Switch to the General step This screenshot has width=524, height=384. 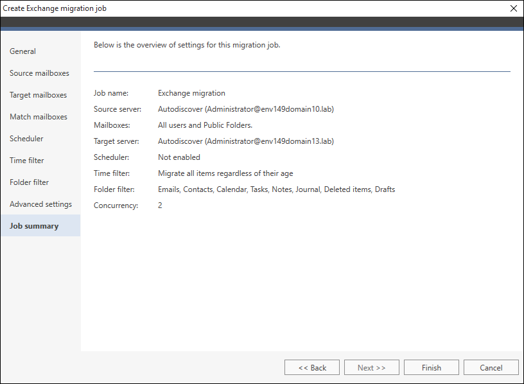[22, 51]
